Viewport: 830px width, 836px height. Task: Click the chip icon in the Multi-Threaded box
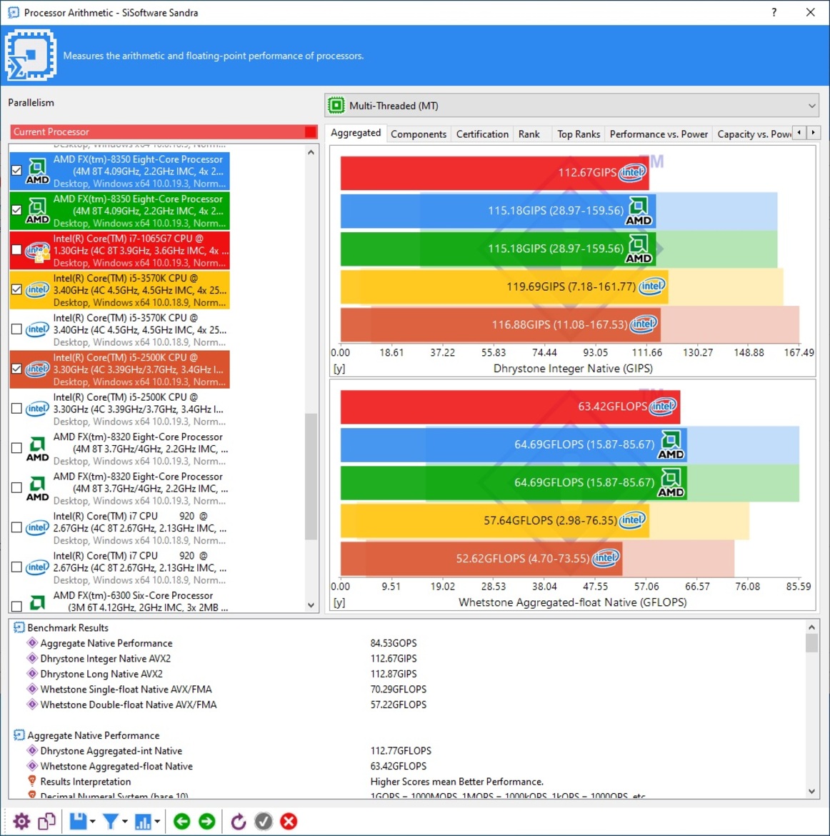click(336, 106)
